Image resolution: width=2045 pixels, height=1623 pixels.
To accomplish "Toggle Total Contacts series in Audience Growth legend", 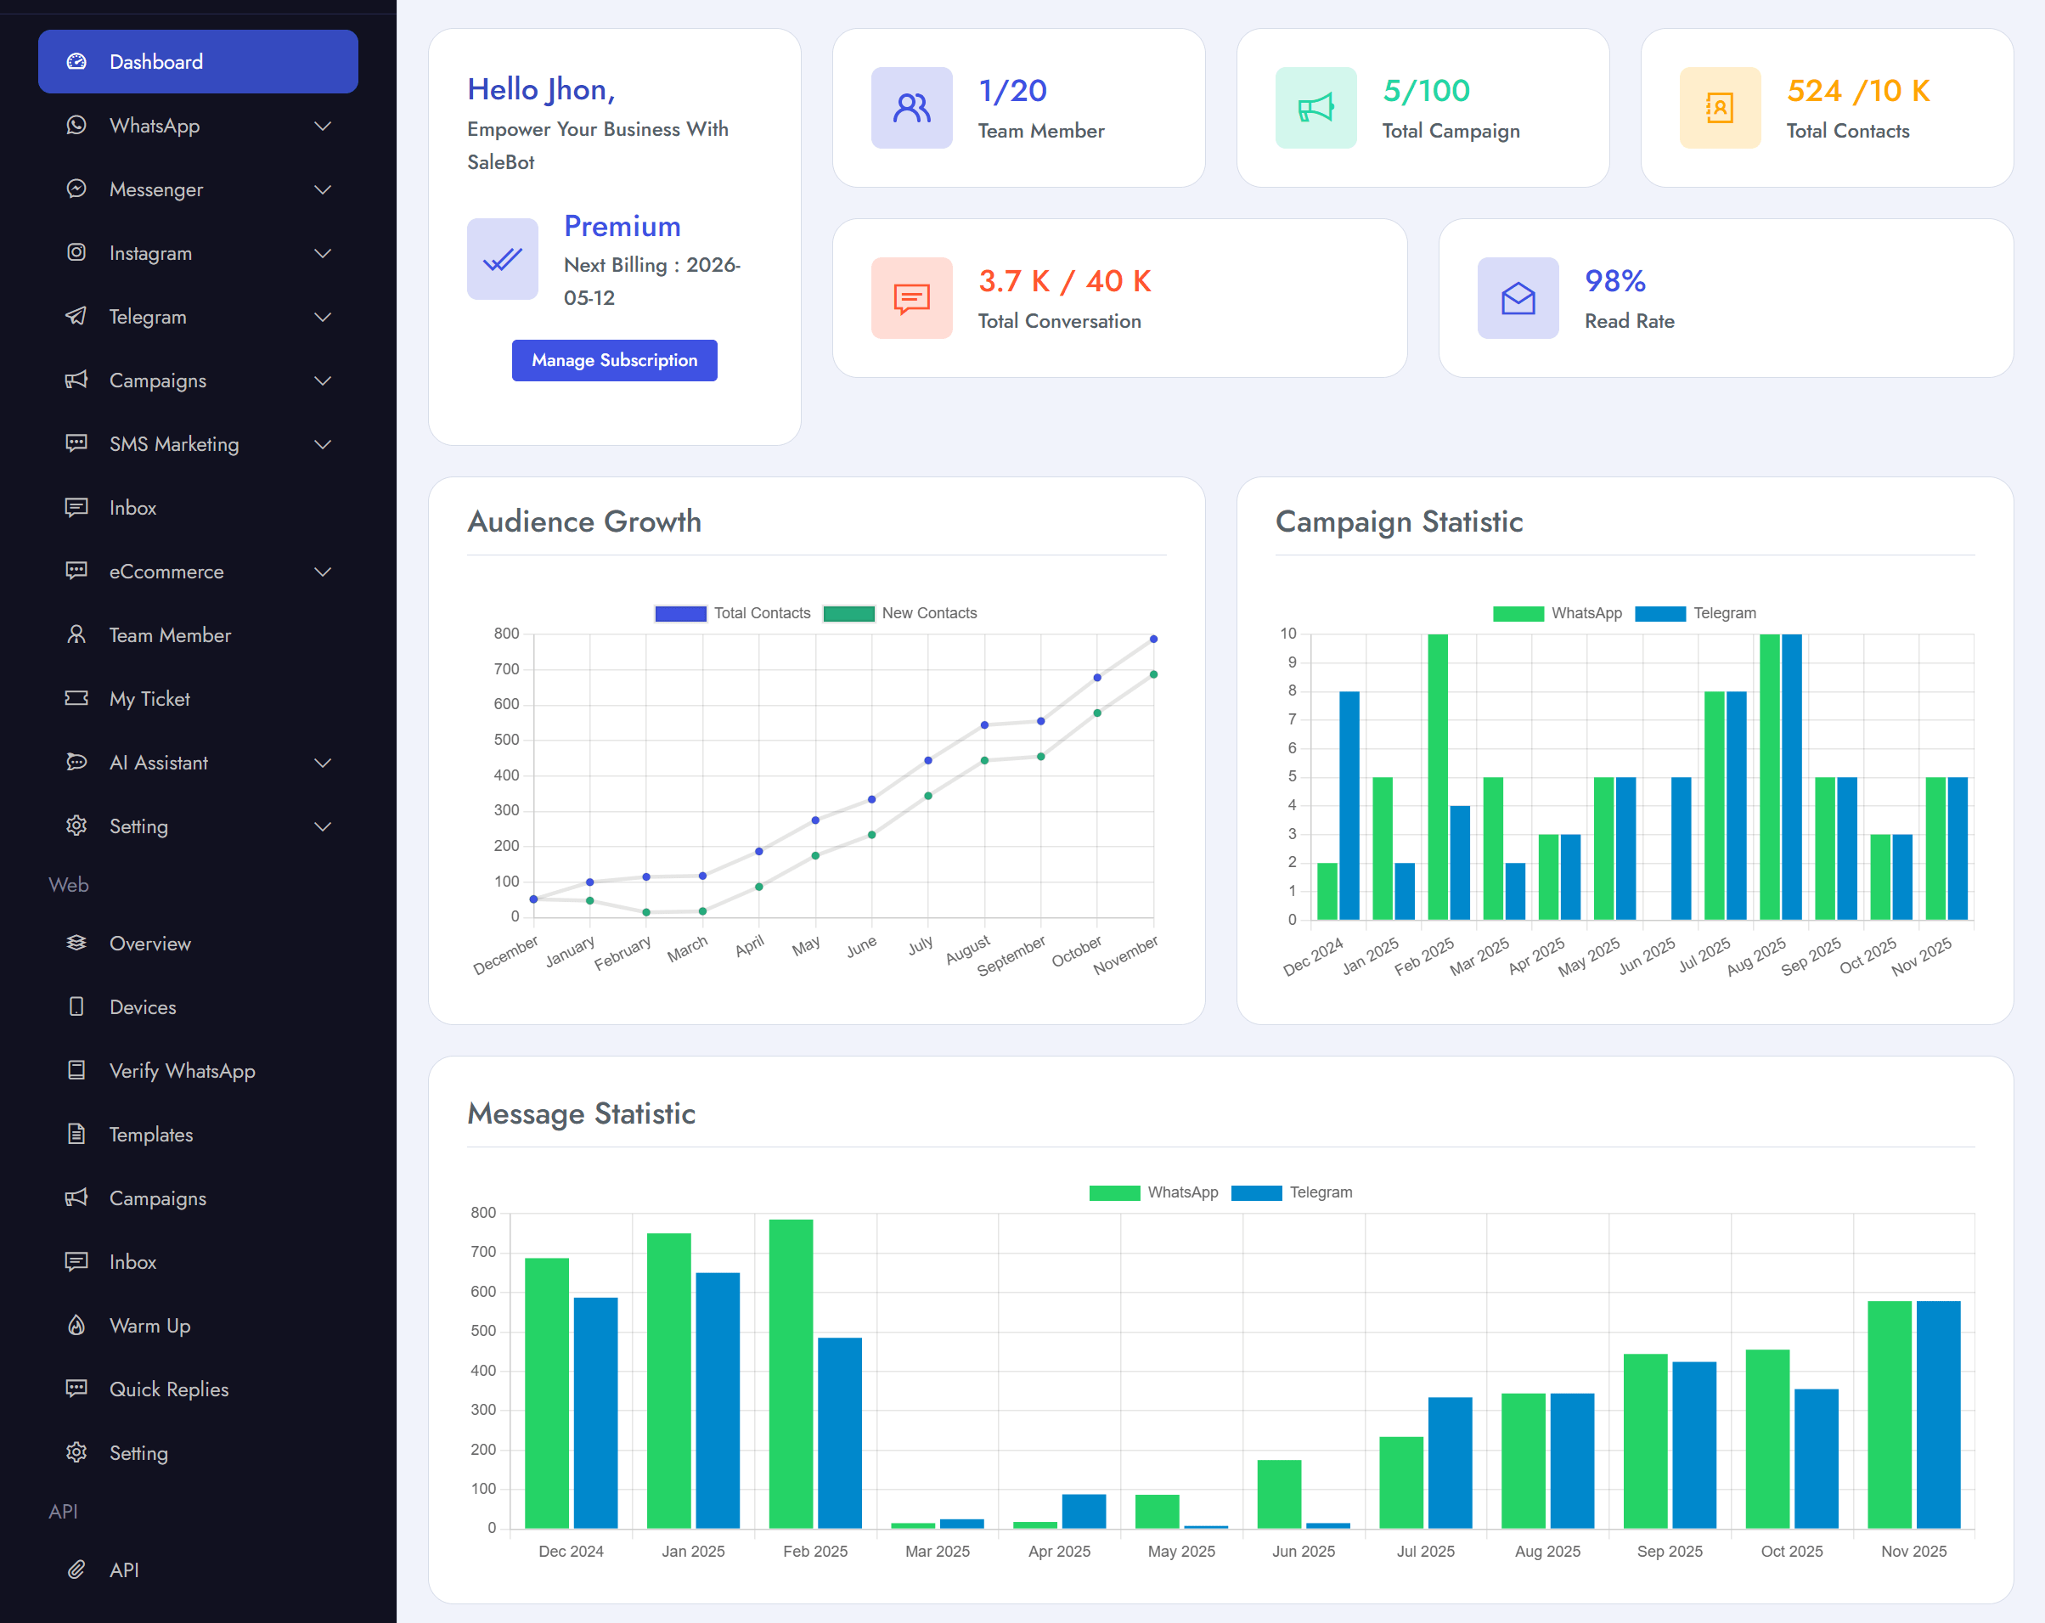I will [x=733, y=613].
